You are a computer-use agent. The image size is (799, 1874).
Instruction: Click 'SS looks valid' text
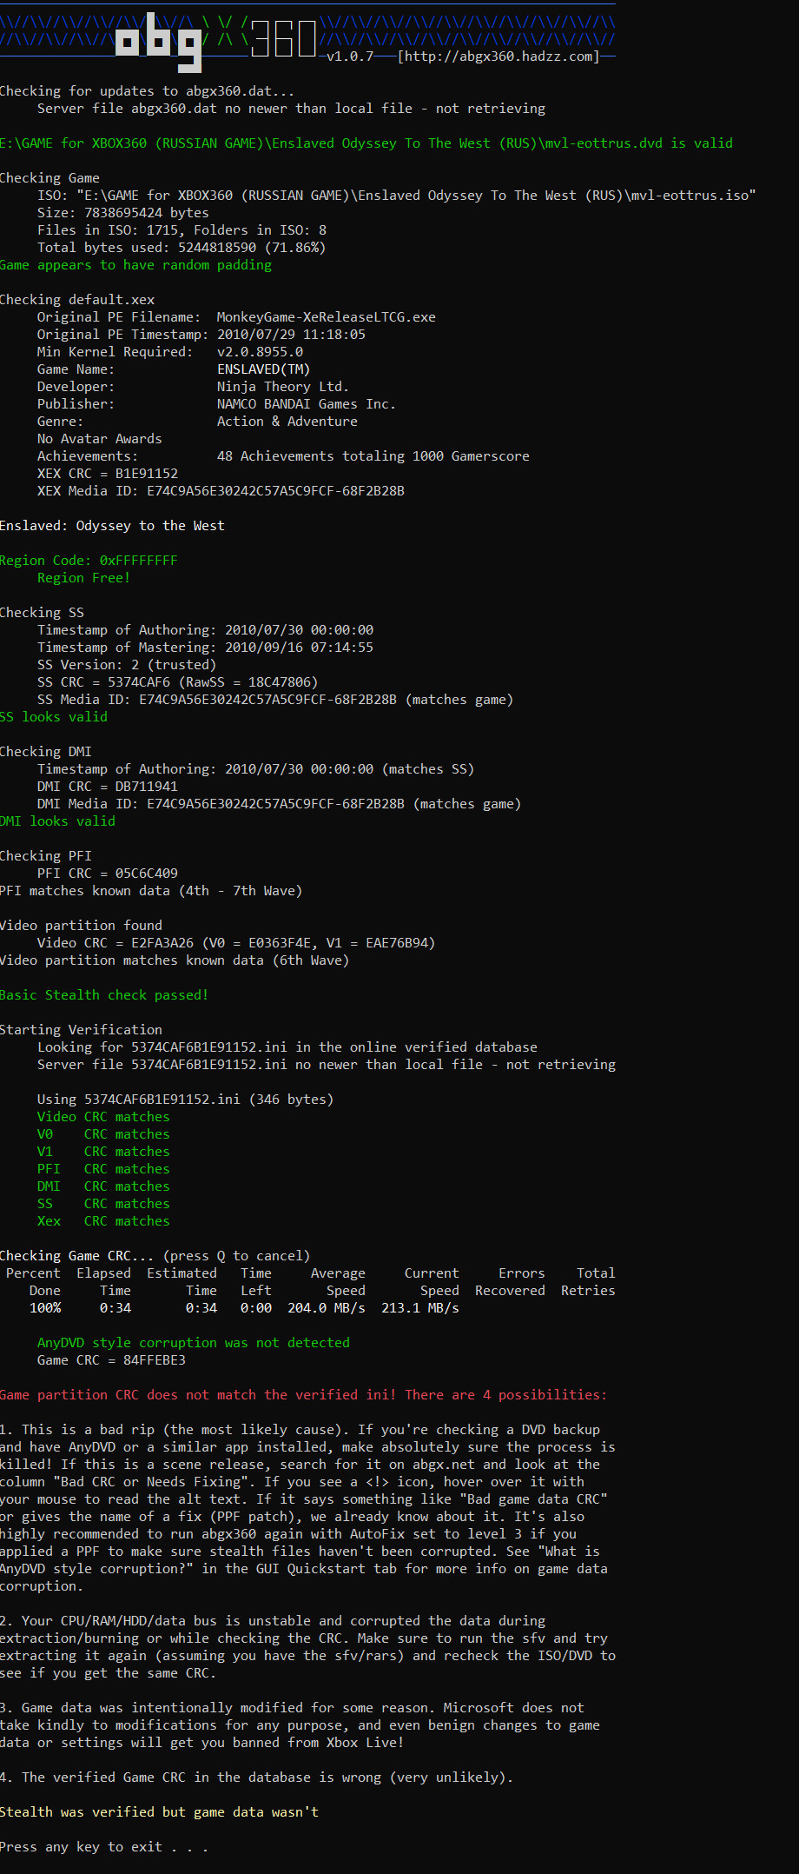coord(54,717)
